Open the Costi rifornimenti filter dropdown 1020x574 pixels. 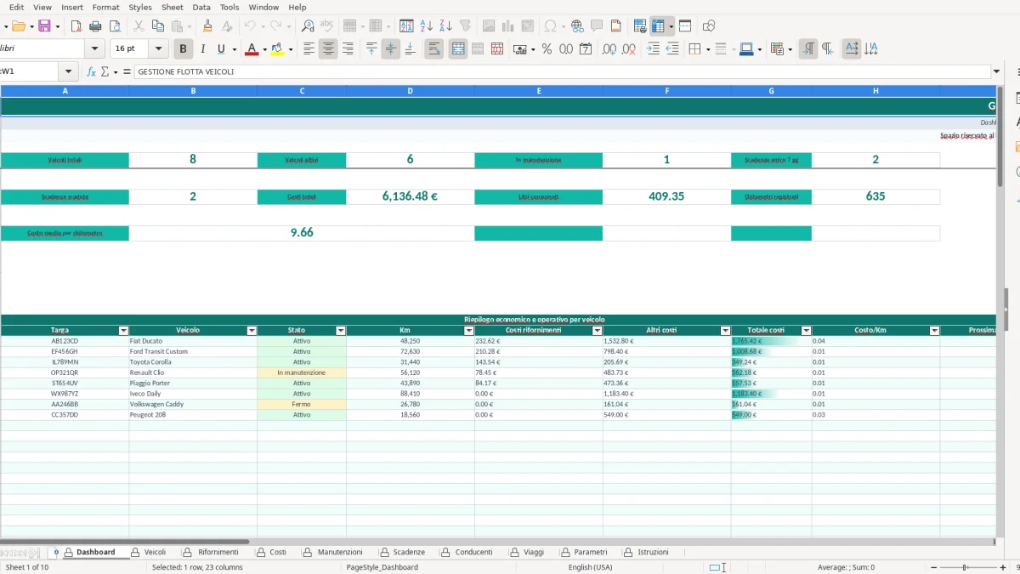coord(597,331)
